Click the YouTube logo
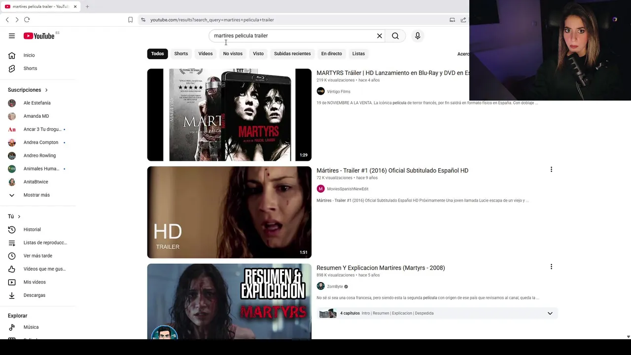The height and width of the screenshot is (355, 631). pyautogui.click(x=39, y=36)
